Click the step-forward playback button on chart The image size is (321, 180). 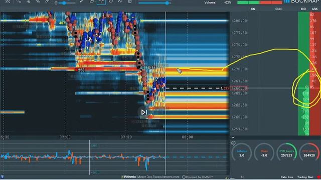pyautogui.click(x=144, y=112)
